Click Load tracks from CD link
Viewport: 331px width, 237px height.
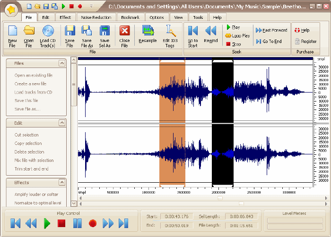coord(34,92)
